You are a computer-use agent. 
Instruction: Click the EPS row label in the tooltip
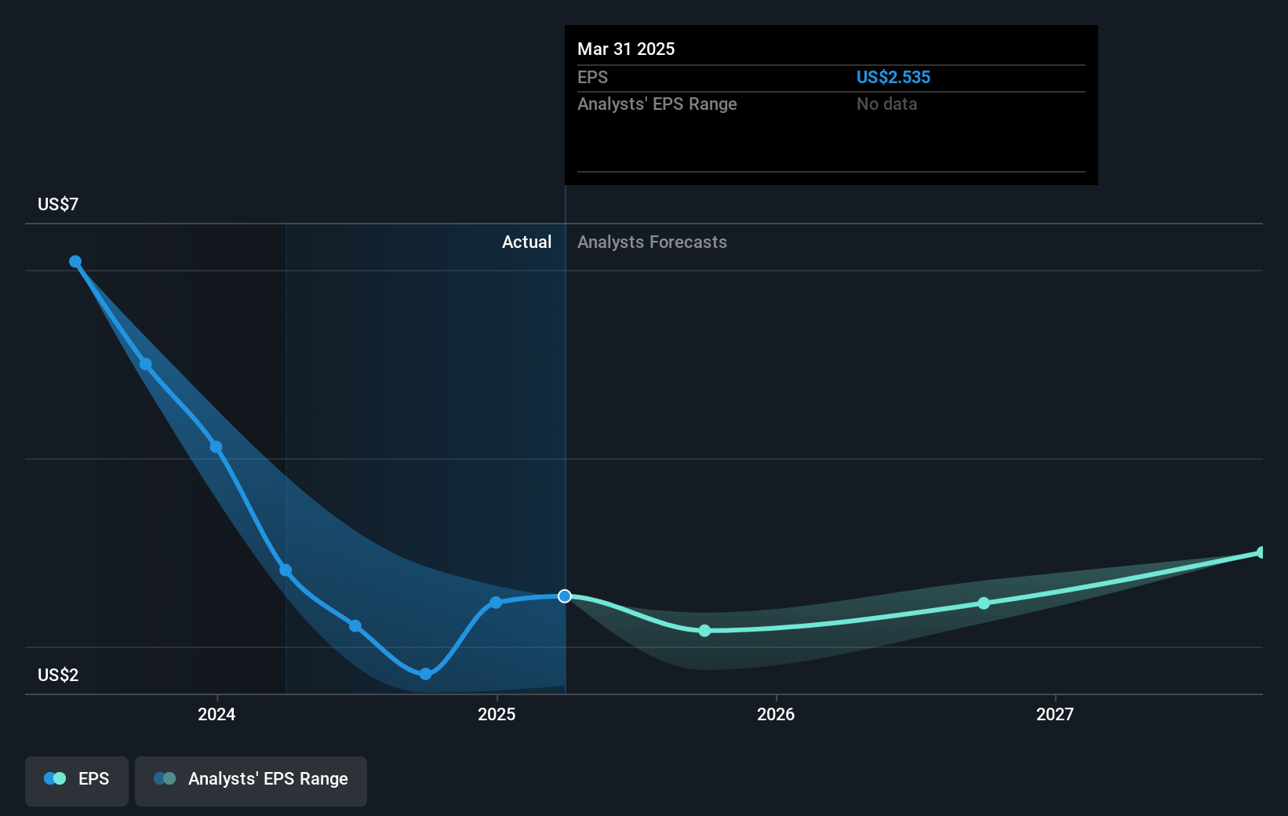pyautogui.click(x=593, y=77)
